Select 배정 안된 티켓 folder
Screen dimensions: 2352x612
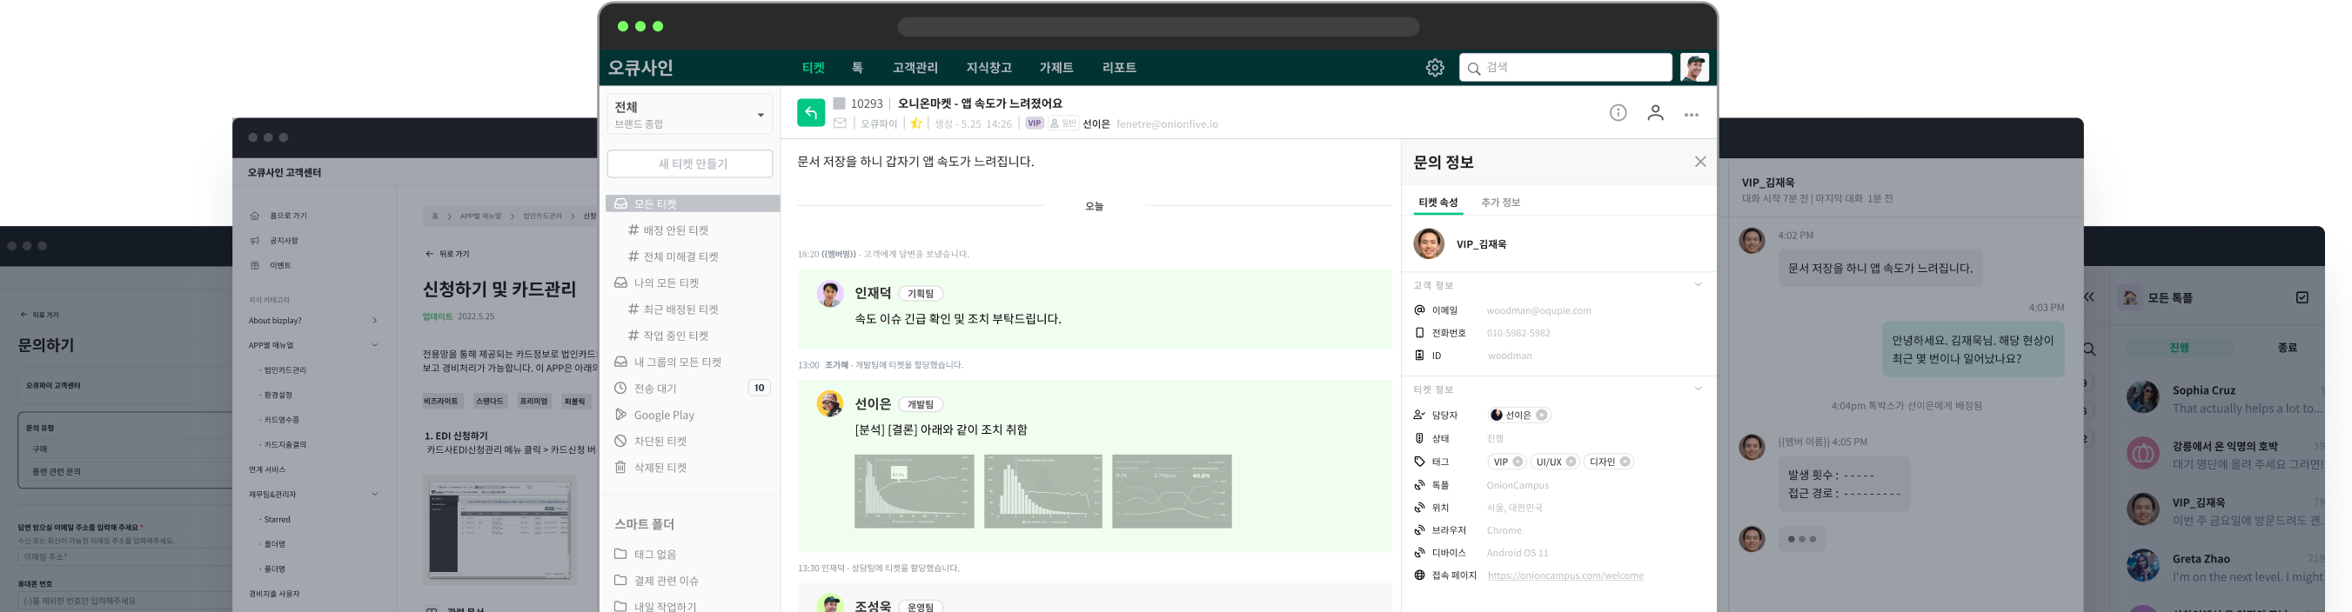point(675,230)
